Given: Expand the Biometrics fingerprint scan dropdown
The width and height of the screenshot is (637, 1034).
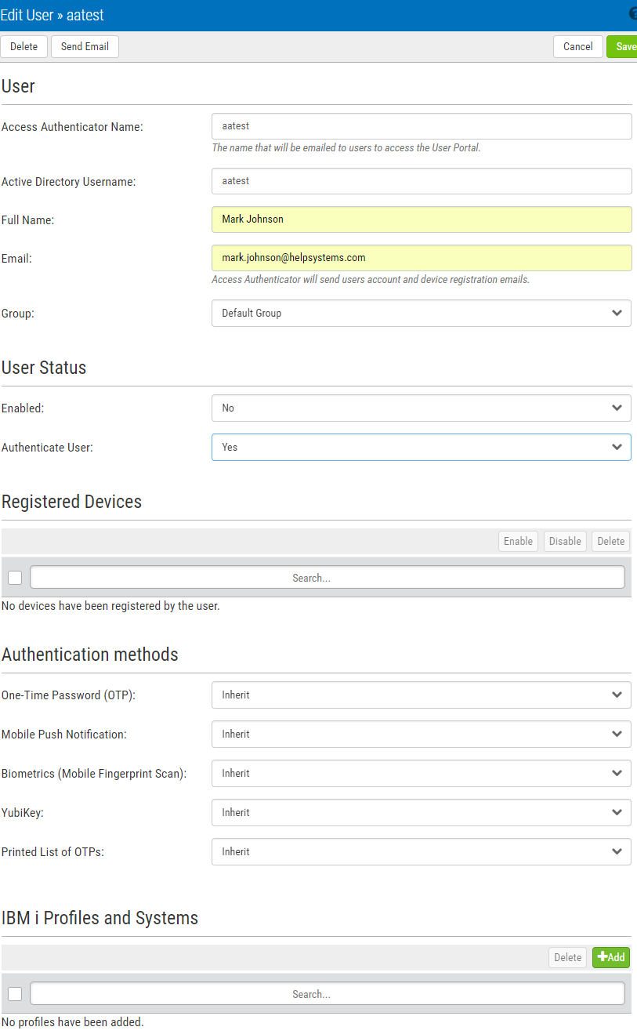Looking at the screenshot, I should [421, 773].
